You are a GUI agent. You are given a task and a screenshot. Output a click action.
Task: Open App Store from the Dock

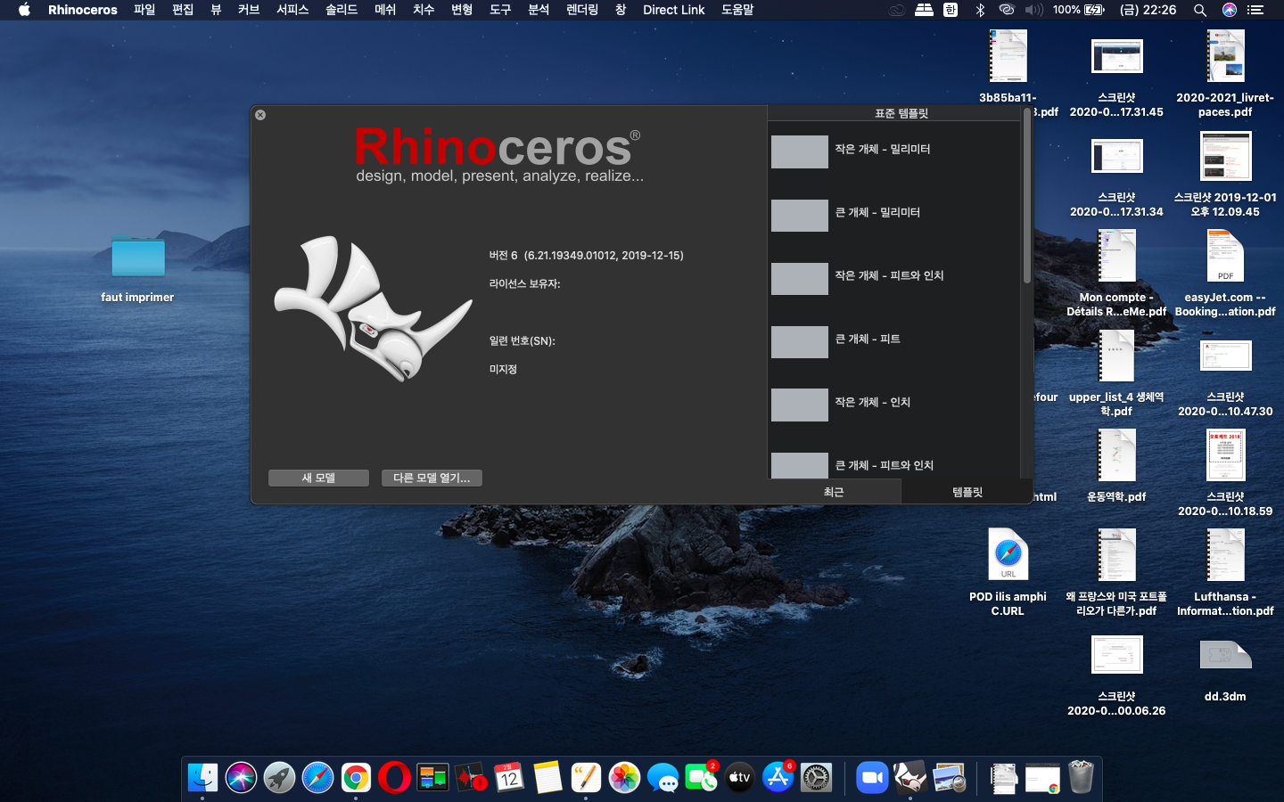(x=778, y=778)
